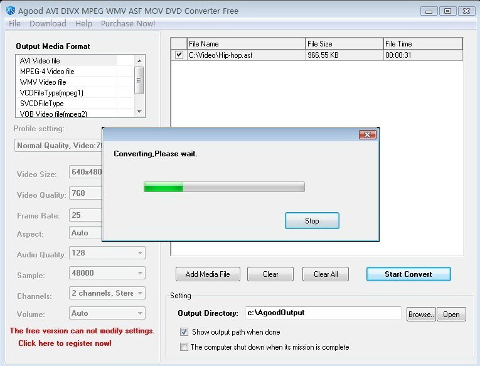Close the Converting dialog with red X
The image size is (480, 366).
pos(367,135)
